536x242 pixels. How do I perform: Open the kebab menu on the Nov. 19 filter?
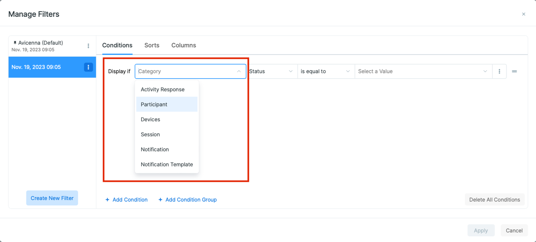pos(89,67)
